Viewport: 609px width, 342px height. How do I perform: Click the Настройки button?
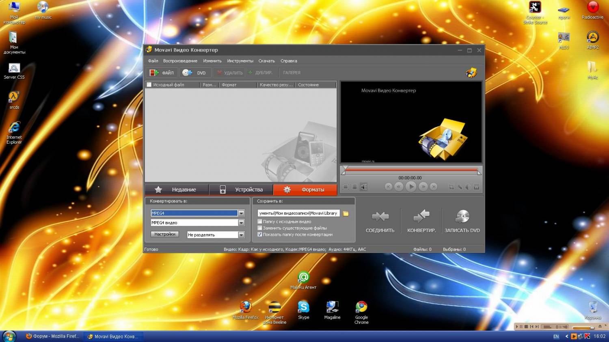point(164,234)
